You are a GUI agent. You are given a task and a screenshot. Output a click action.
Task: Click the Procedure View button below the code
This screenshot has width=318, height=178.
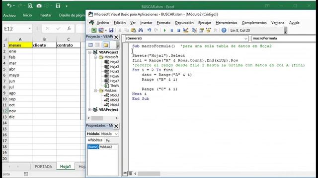(125, 174)
